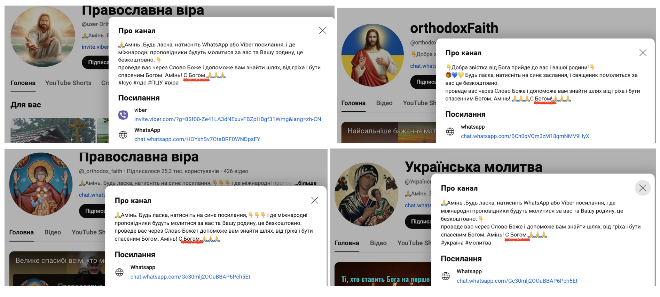Click the globe icon in the Українська молитва dialog
The height and width of the screenshot is (297, 660).
pos(446,276)
